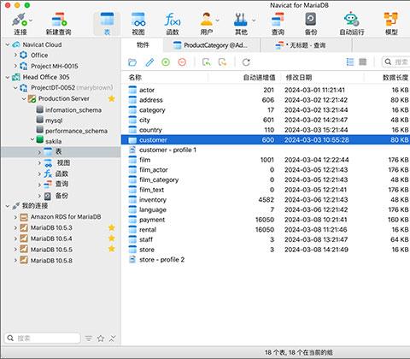Click the green add table icon
The width and height of the screenshot is (410, 359).
tap(166, 62)
